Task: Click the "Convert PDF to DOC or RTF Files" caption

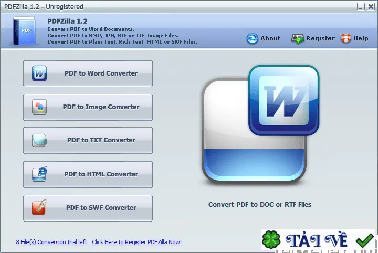Action: tap(260, 205)
